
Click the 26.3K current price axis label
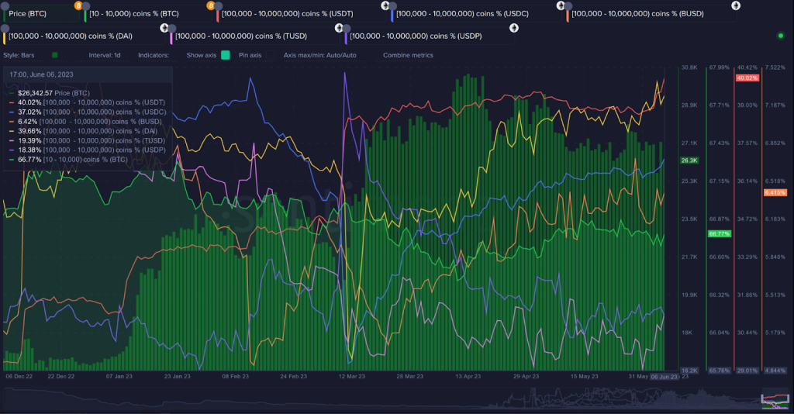(x=689, y=160)
